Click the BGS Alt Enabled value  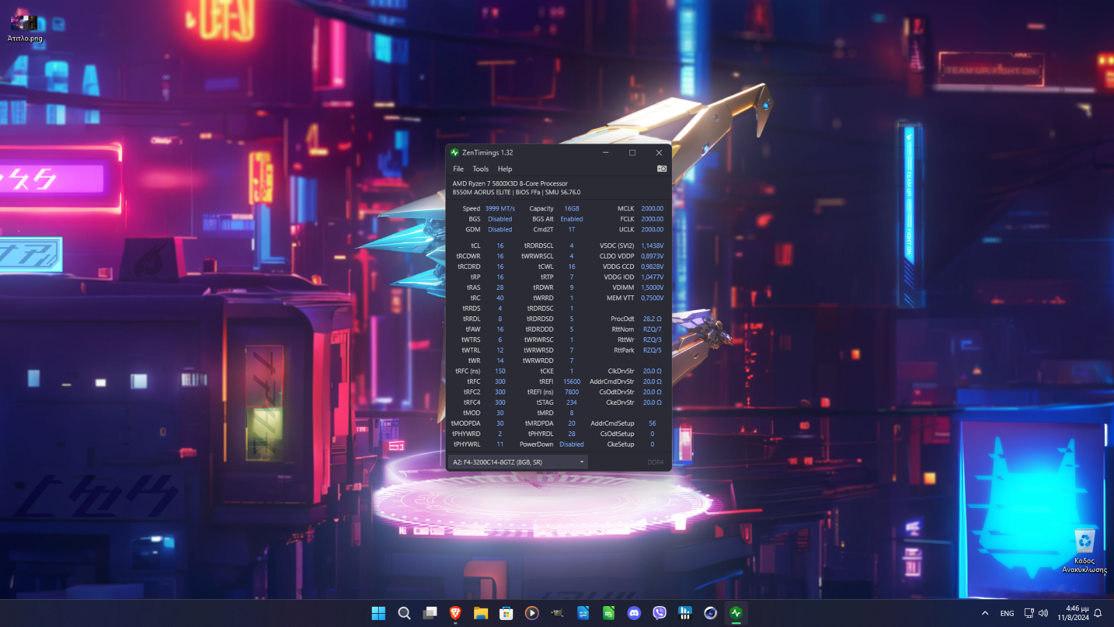tap(572, 219)
